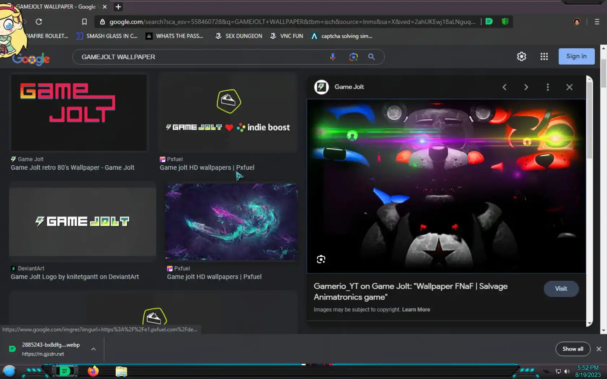Click Show all downloads

click(x=573, y=349)
